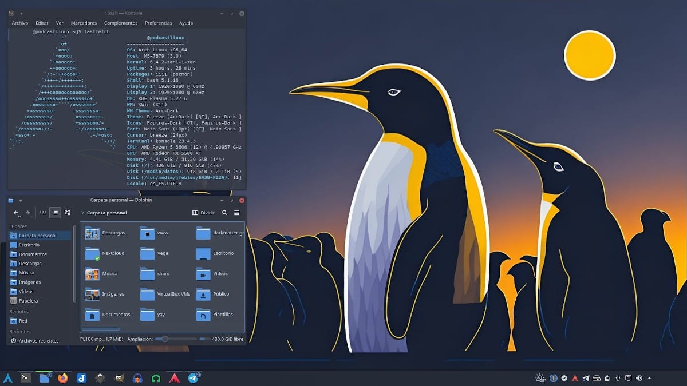Open Papelera in Lugares sidebar
687x386 pixels.
point(40,301)
